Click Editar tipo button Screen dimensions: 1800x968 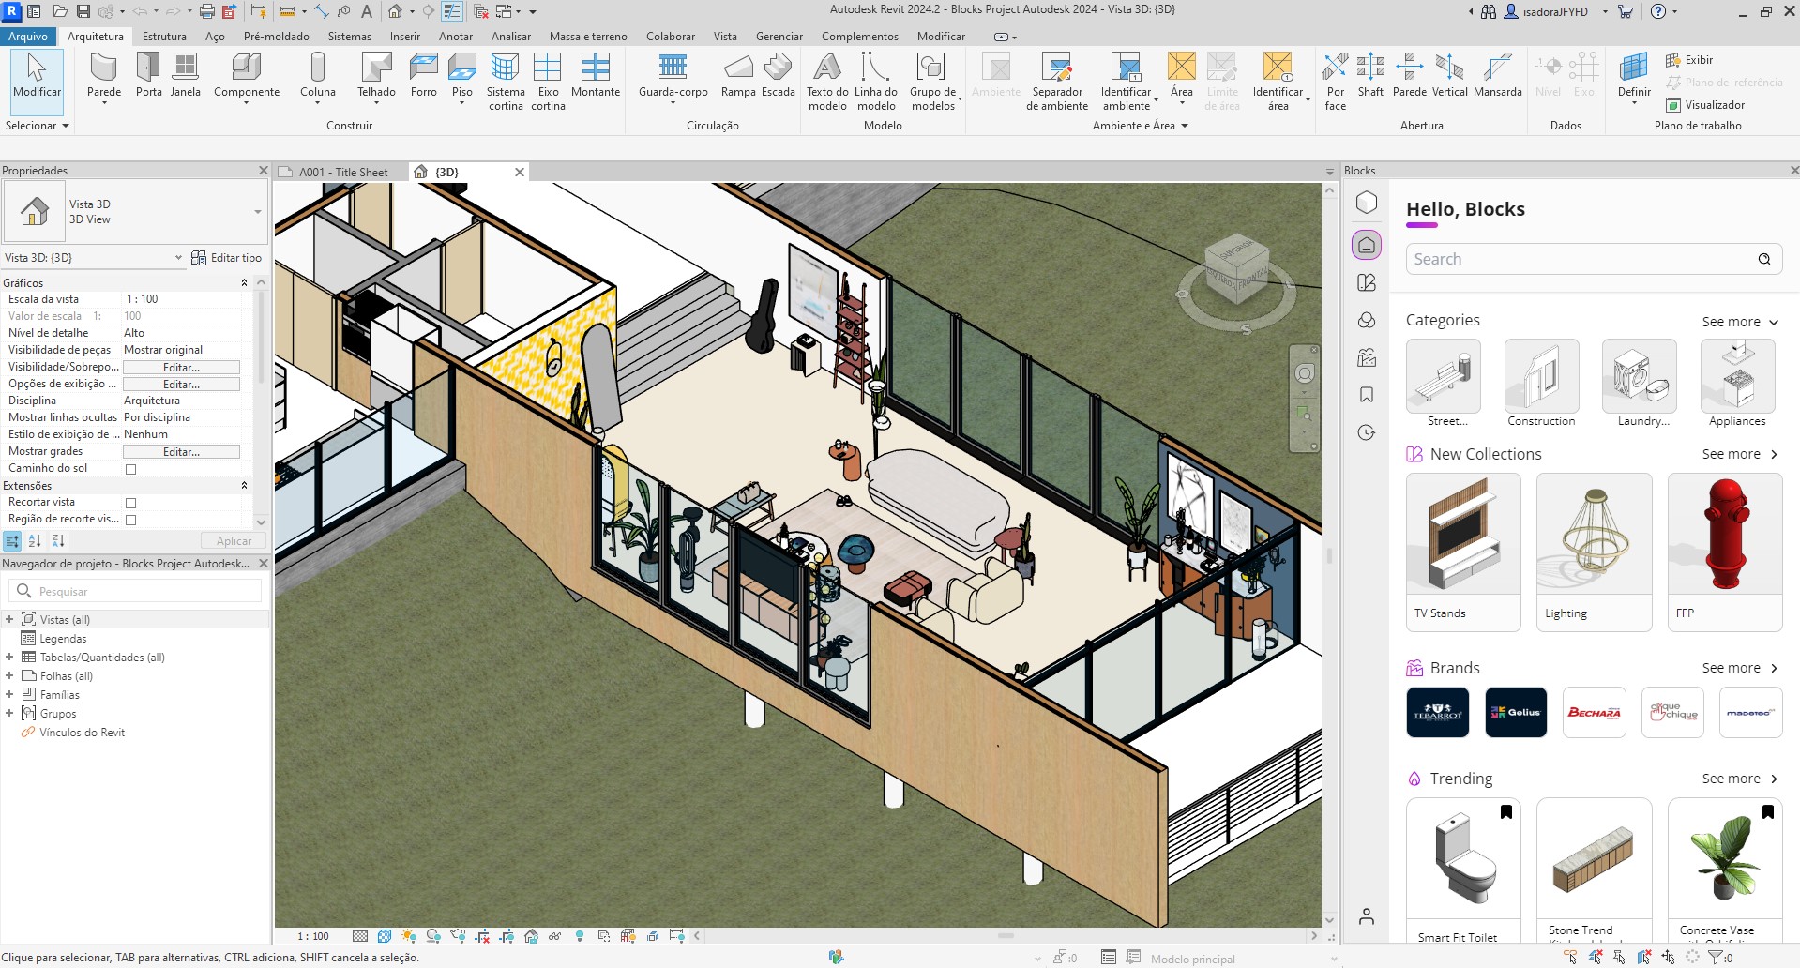pyautogui.click(x=227, y=258)
